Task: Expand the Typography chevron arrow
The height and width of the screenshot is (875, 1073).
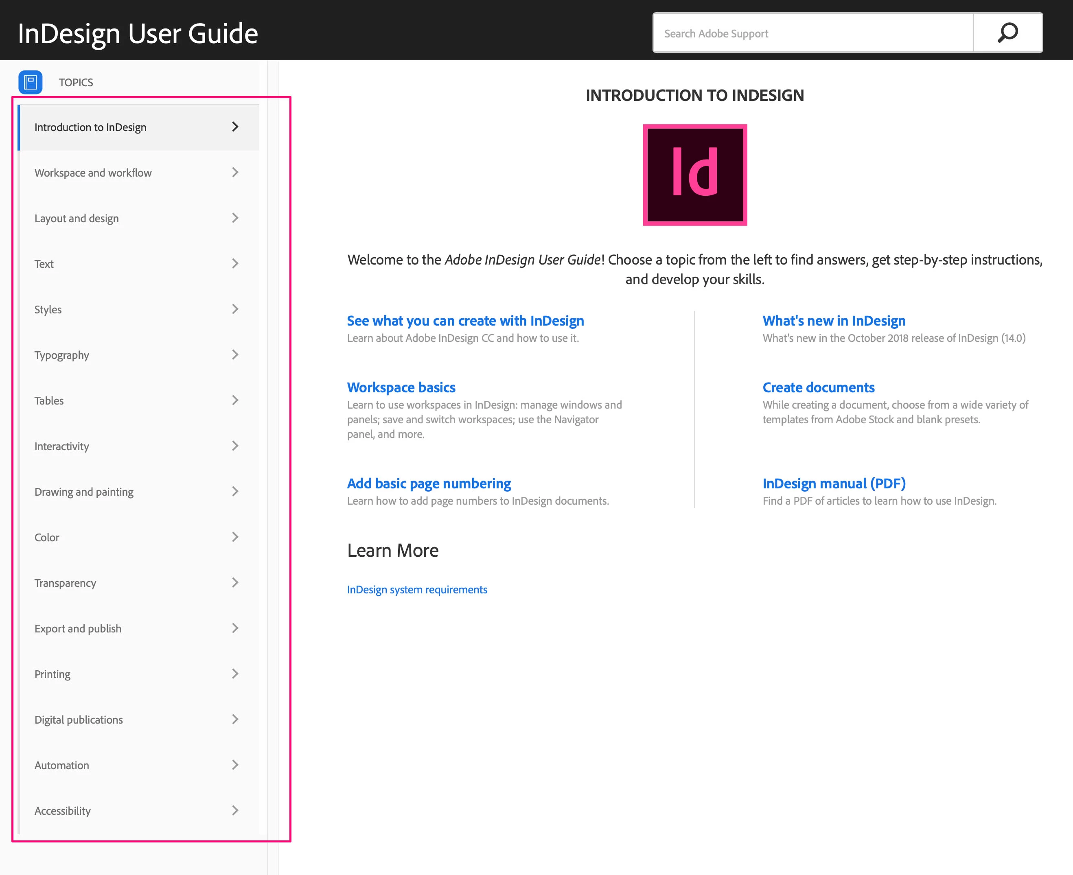Action: click(x=235, y=355)
